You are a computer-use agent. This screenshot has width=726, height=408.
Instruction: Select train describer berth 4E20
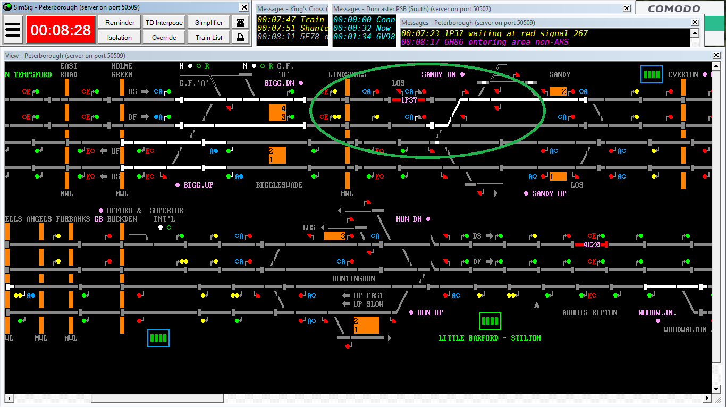point(592,244)
